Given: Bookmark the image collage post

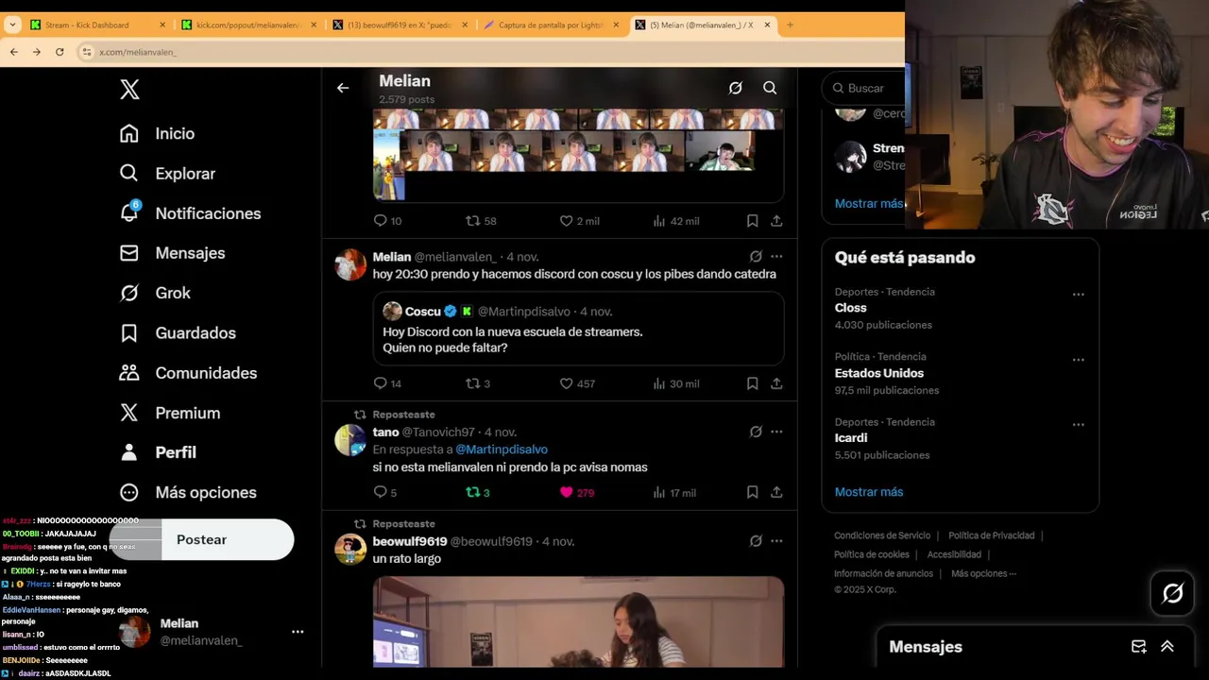Looking at the screenshot, I should coord(752,220).
